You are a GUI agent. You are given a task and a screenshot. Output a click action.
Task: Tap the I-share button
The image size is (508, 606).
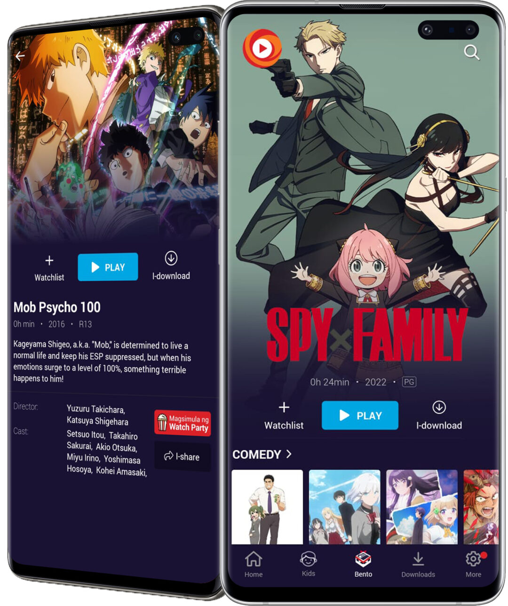[x=182, y=456]
